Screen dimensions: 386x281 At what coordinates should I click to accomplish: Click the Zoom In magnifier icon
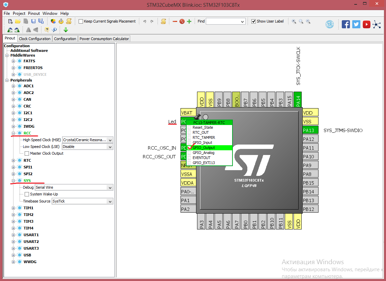(x=294, y=21)
